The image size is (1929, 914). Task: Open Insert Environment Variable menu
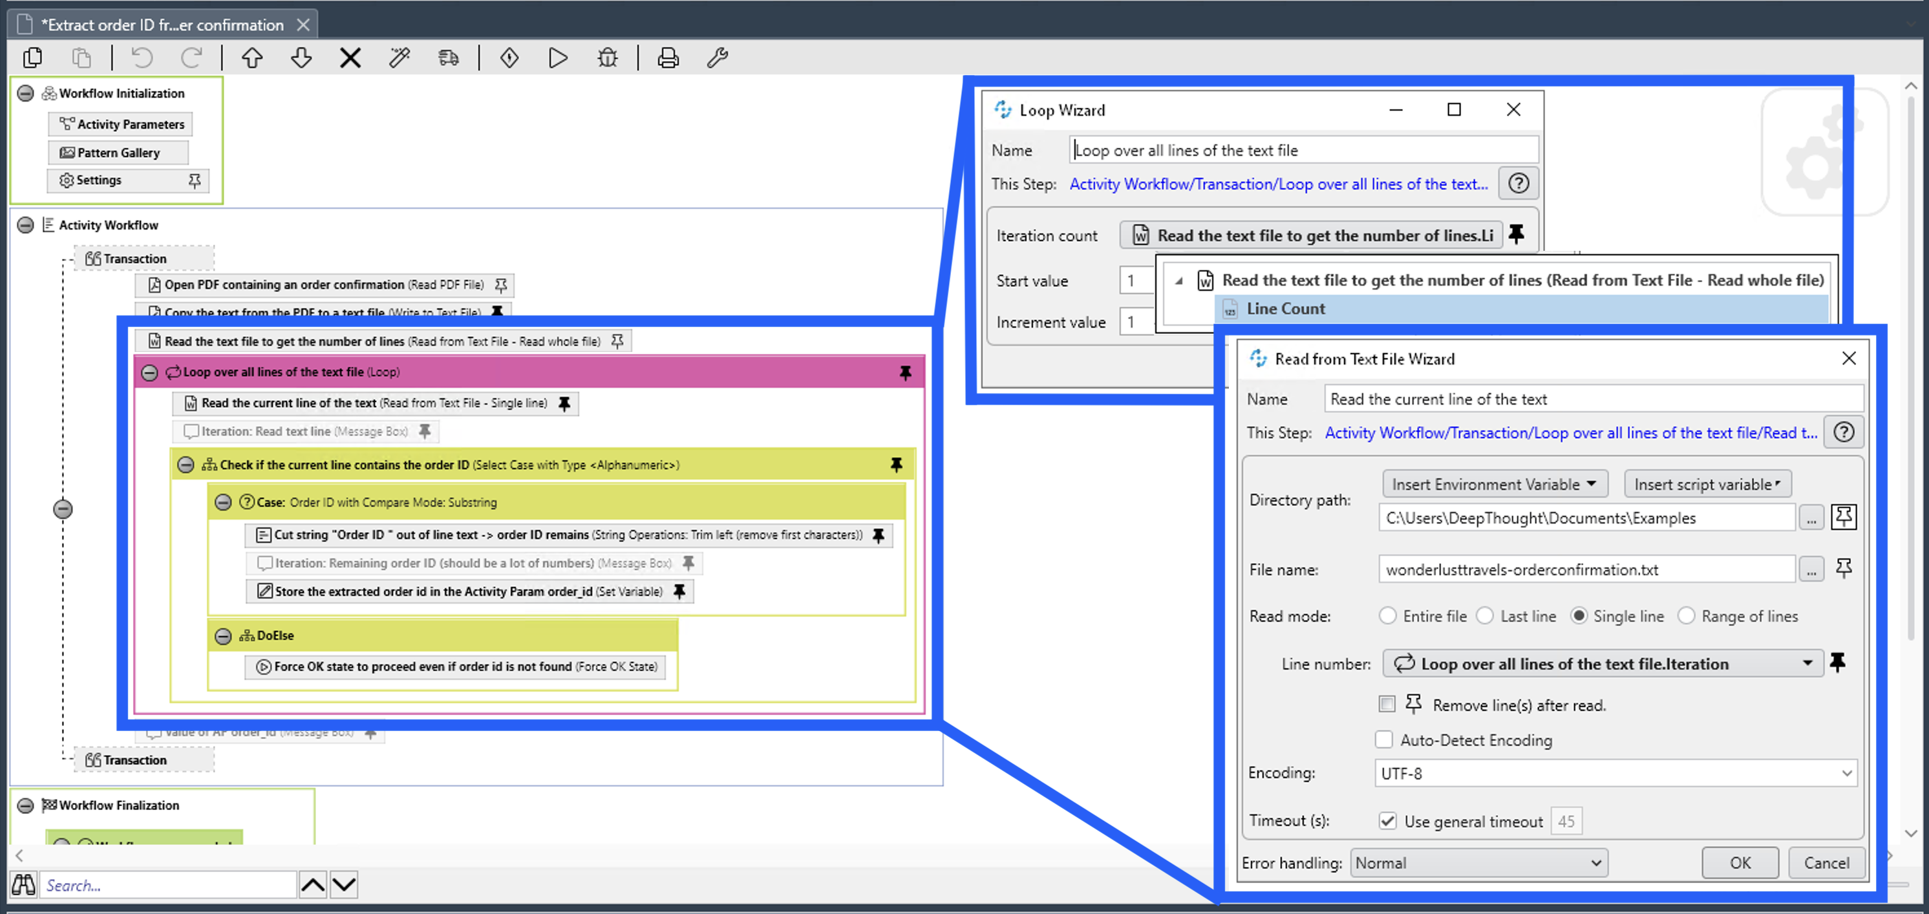(1494, 484)
